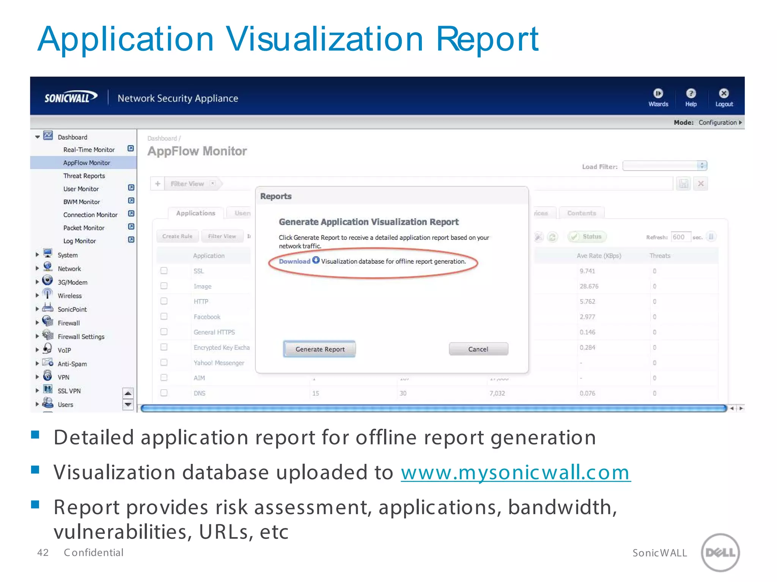Click the delete filter red X icon
777x582 pixels.
pos(701,184)
